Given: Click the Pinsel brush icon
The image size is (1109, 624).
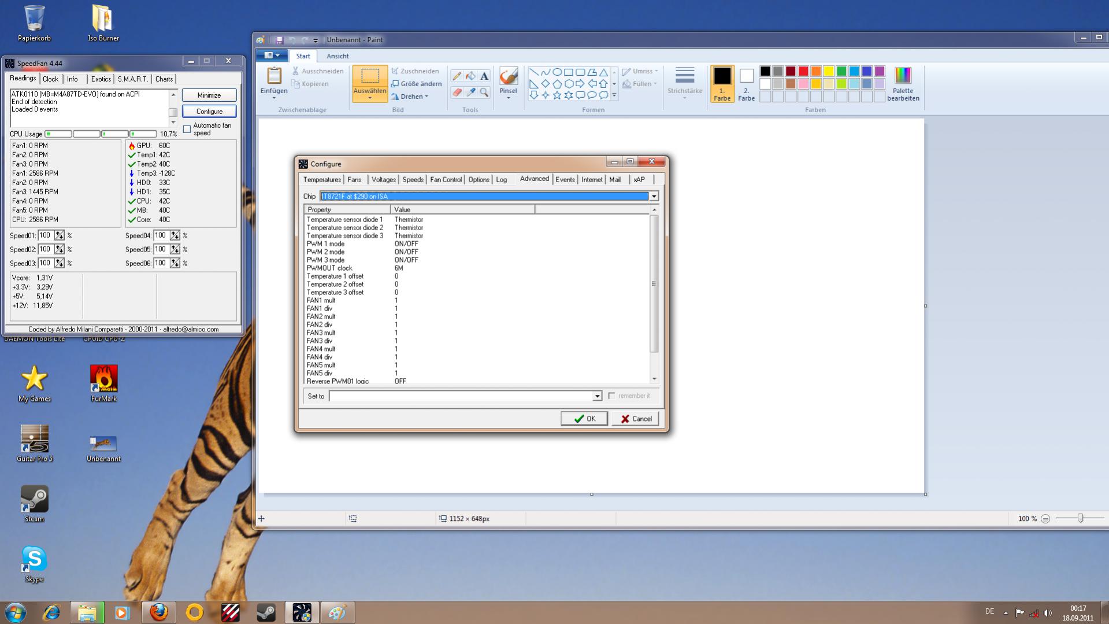Looking at the screenshot, I should point(508,76).
